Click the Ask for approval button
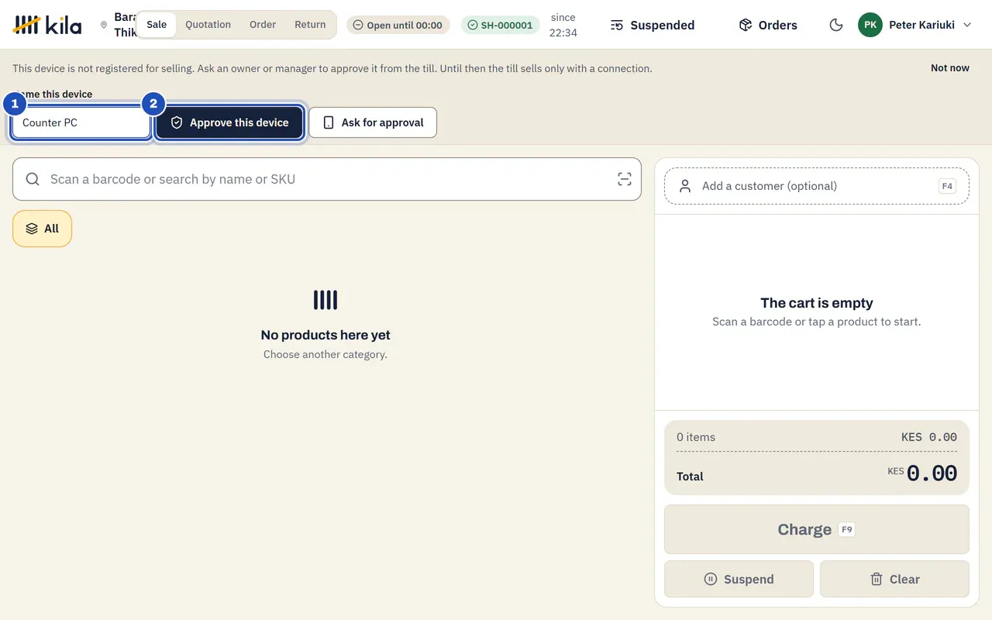The image size is (992, 620). [x=373, y=122]
